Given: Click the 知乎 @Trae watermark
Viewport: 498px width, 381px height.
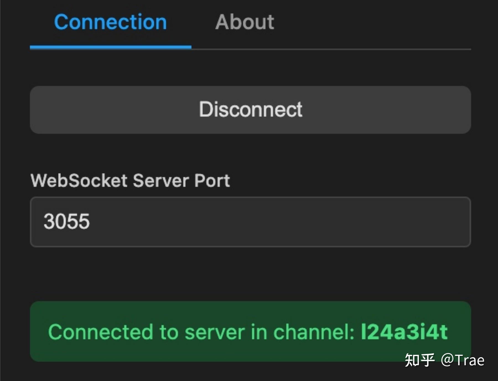Looking at the screenshot, I should pyautogui.click(x=445, y=360).
